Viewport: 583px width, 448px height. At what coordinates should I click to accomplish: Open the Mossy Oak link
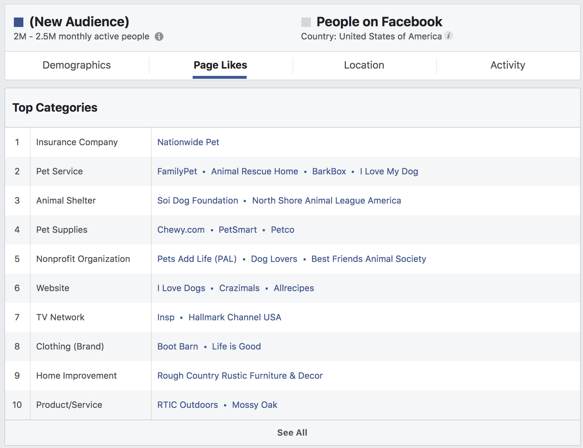pos(255,405)
